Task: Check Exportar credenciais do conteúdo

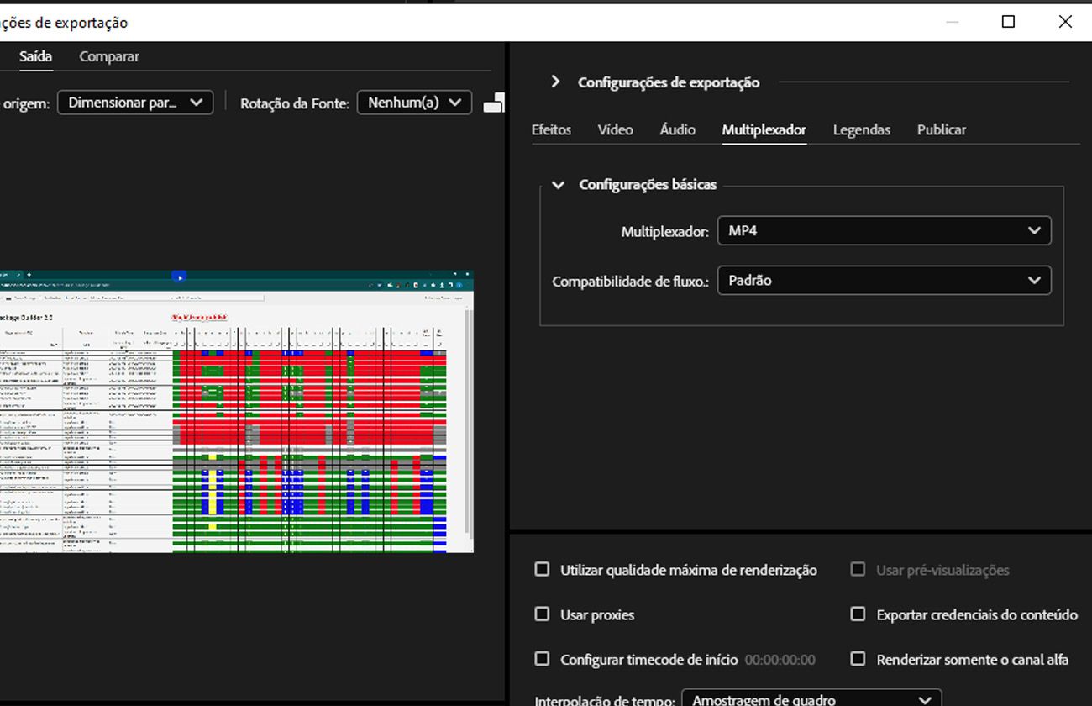Action: (x=858, y=614)
